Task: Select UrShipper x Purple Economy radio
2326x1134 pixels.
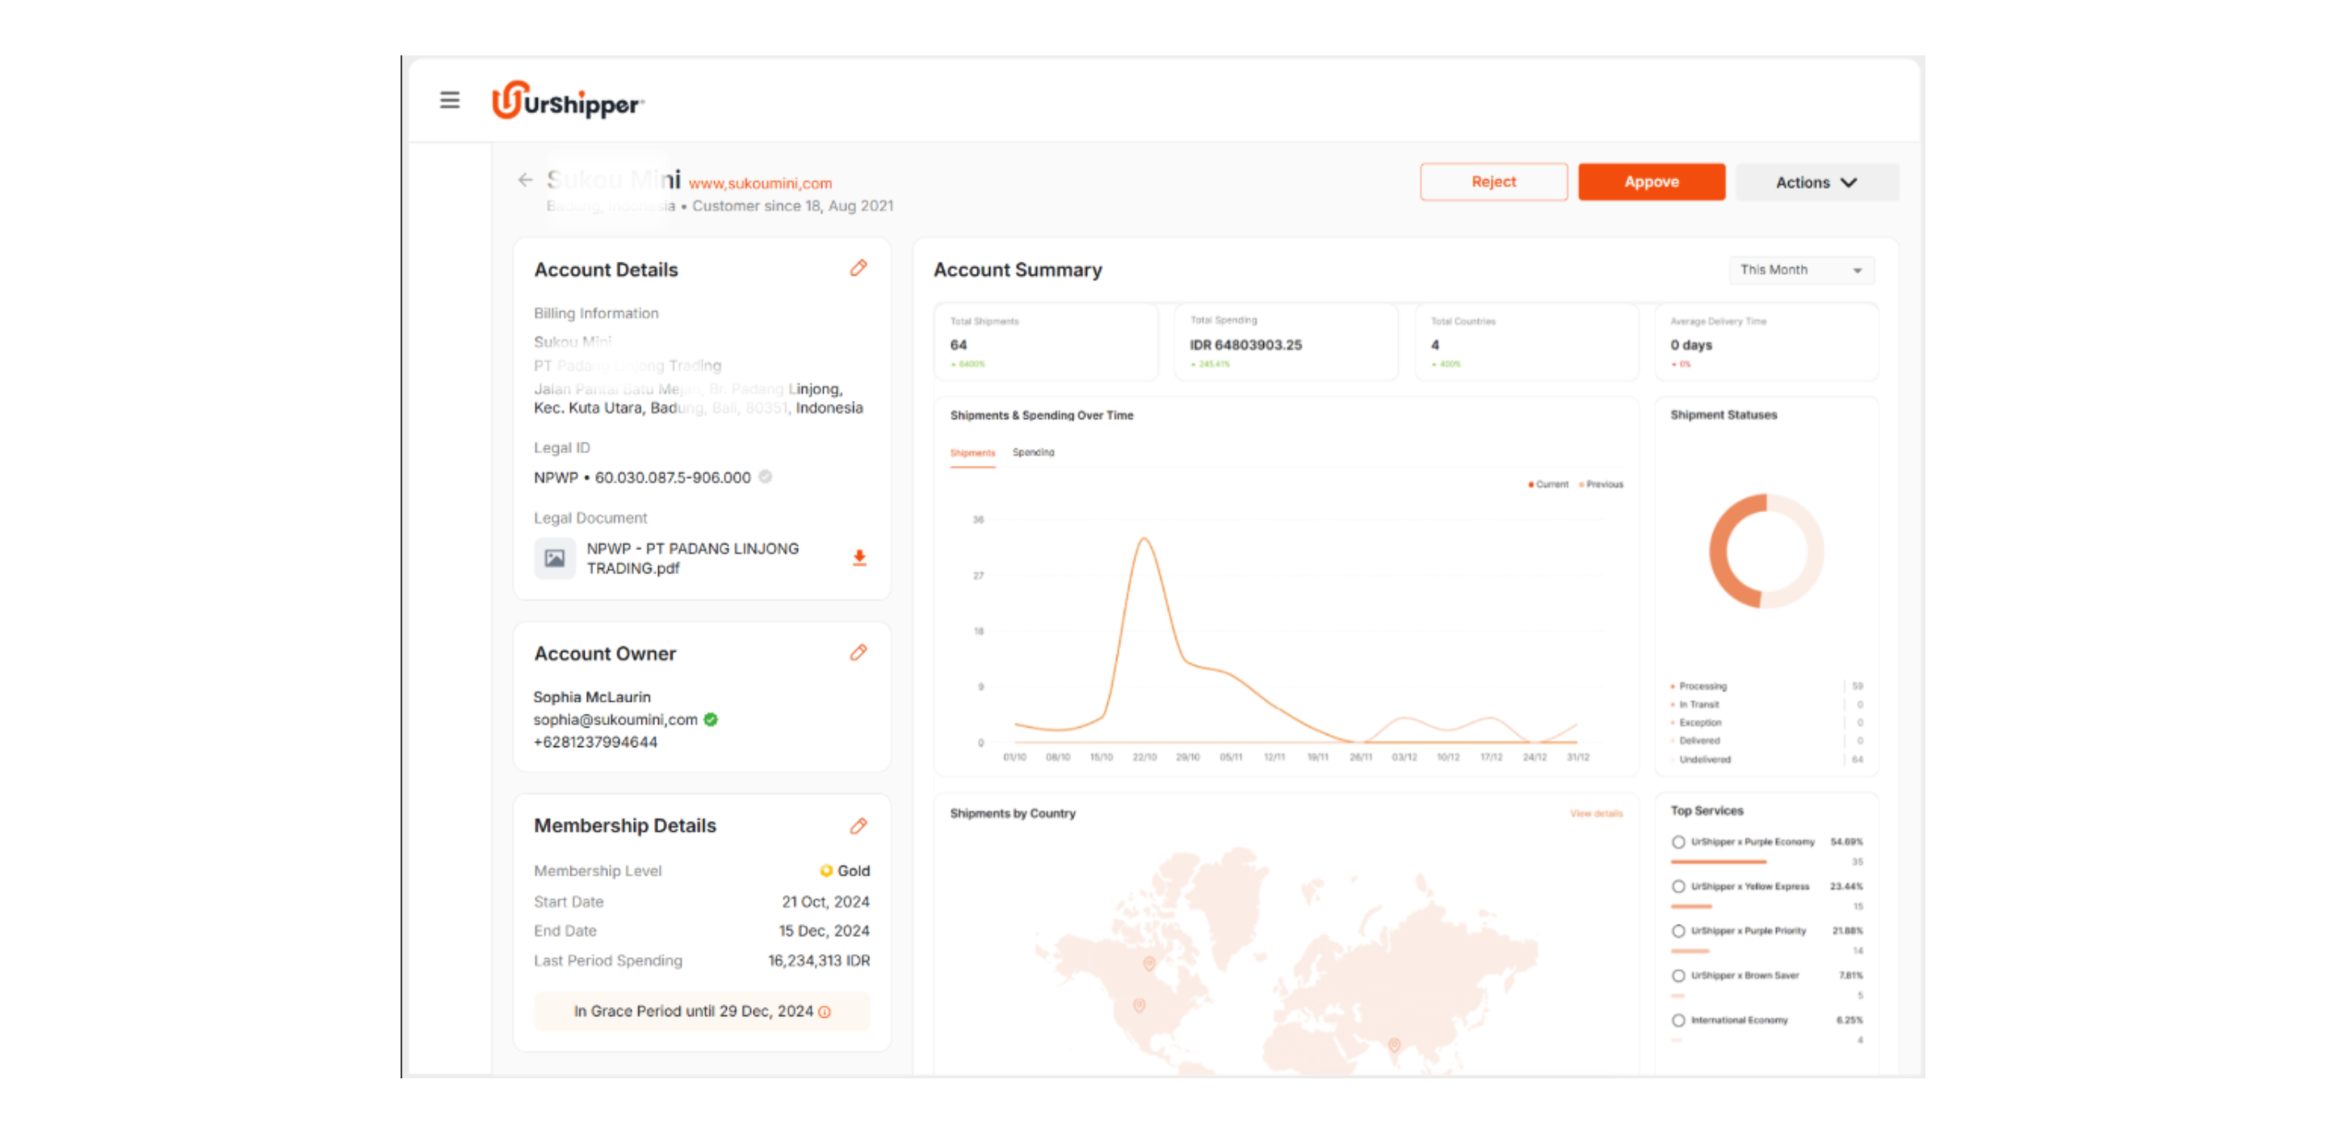Action: pyautogui.click(x=1677, y=842)
